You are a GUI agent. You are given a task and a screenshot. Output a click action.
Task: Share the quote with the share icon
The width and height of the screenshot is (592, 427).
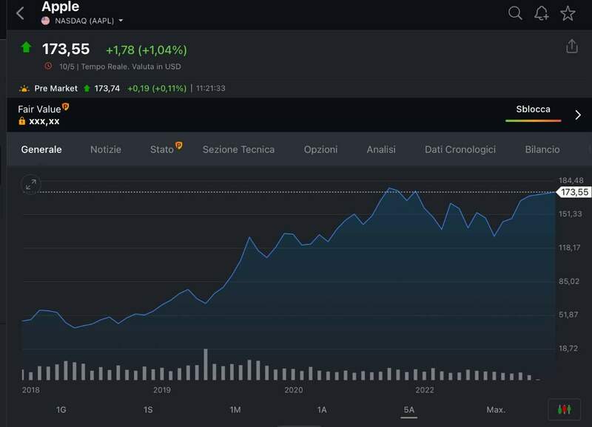click(571, 47)
